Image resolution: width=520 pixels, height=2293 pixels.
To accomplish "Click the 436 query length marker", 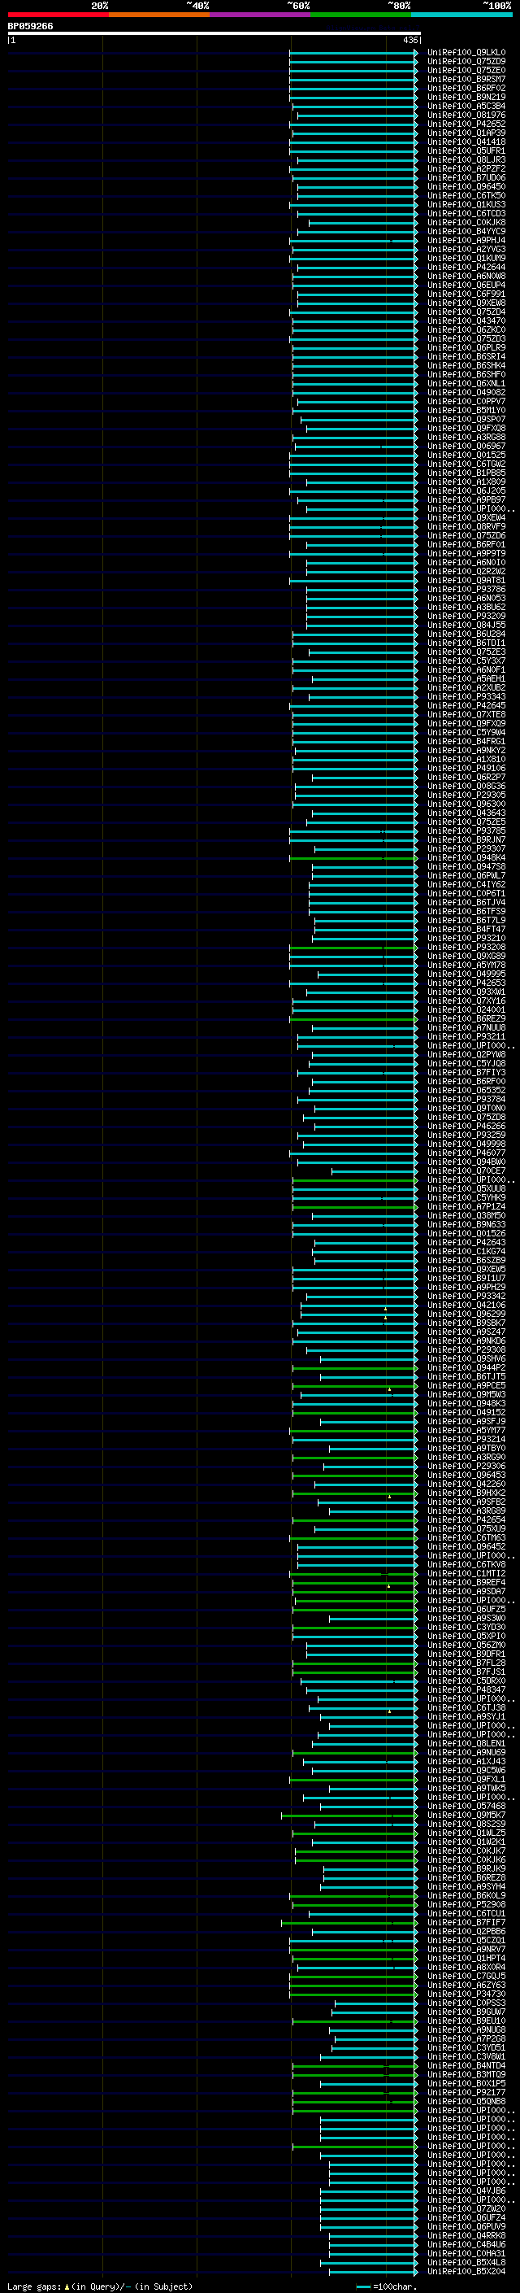I will pos(409,40).
